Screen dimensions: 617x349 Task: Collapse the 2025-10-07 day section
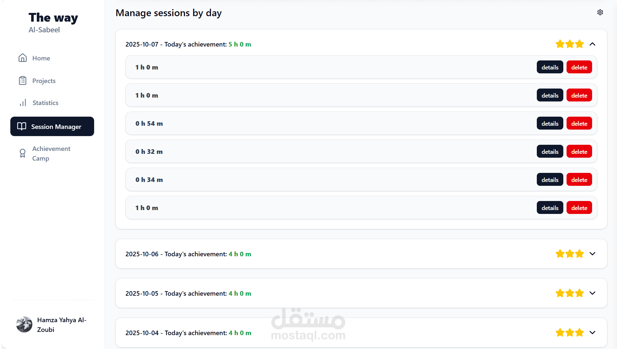592,44
